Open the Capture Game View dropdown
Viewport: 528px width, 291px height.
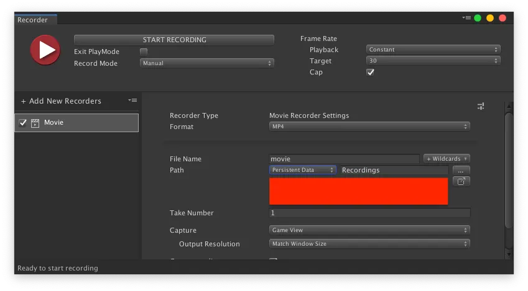click(369, 230)
